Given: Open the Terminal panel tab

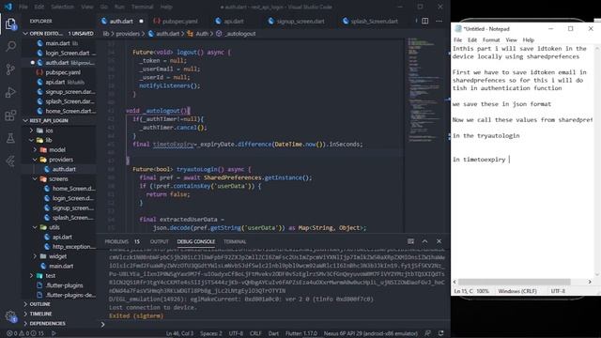Looking at the screenshot, I should click(x=235, y=242).
